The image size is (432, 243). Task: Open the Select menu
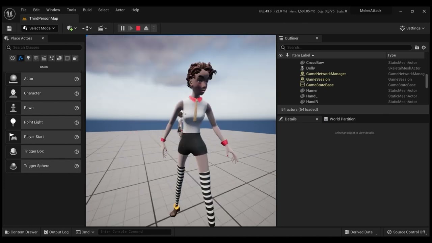[x=103, y=10]
